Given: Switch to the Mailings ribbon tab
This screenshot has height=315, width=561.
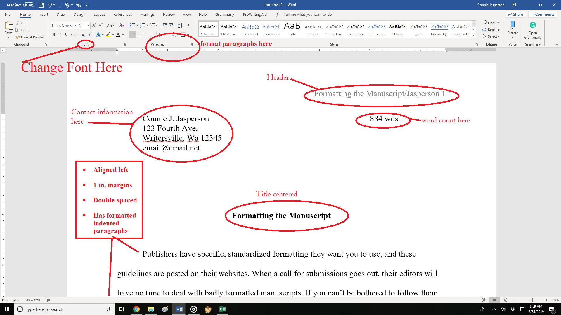Looking at the screenshot, I should click(x=147, y=14).
